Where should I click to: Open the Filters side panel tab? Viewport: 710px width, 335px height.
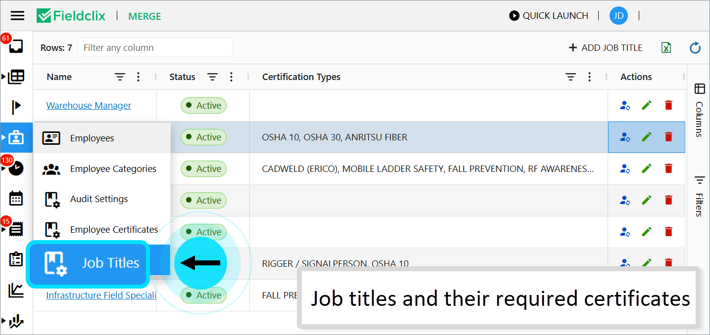[699, 196]
